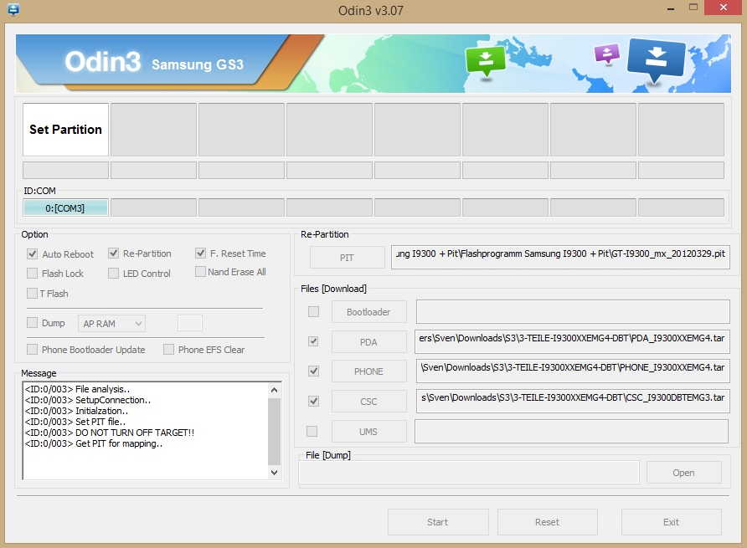Minimize the Odin3 window
Viewport: 747px width, 548px height.
coord(671,8)
